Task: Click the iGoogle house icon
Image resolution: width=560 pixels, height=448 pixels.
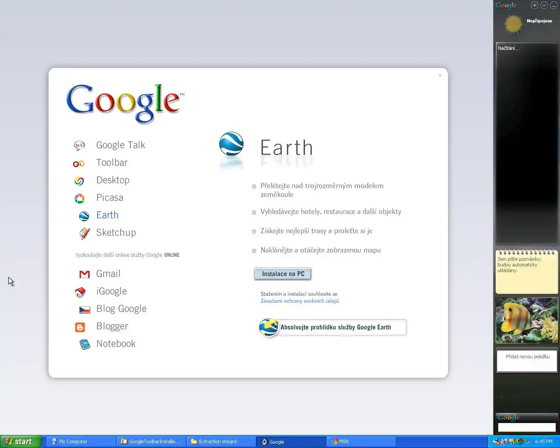Action: tap(80, 292)
